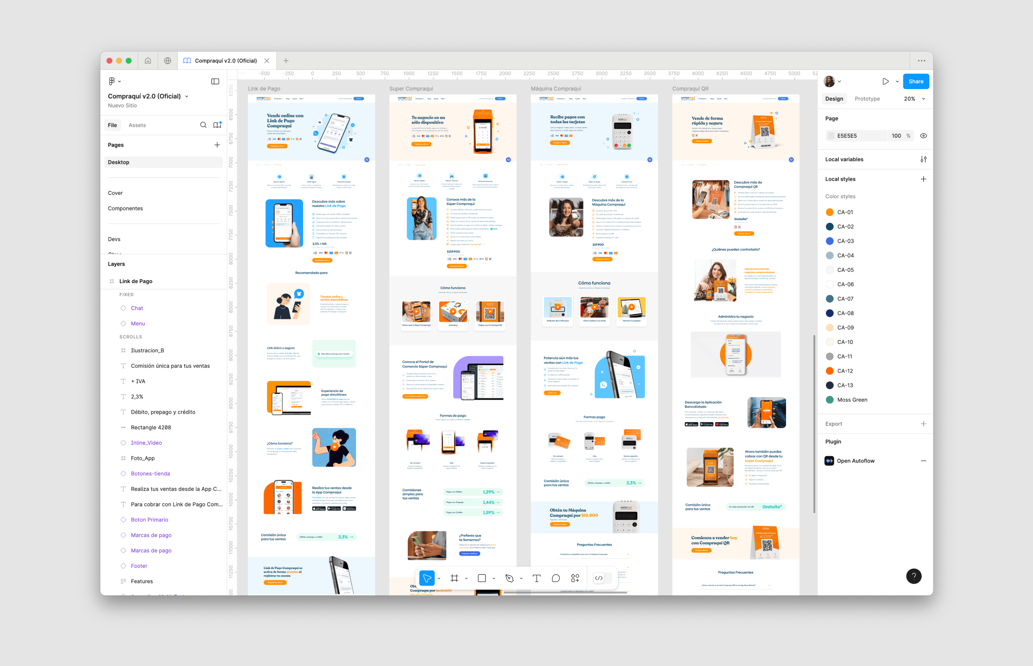Viewport: 1033px width, 666px height.
Task: Click the search icon in File panel
Action: click(203, 125)
